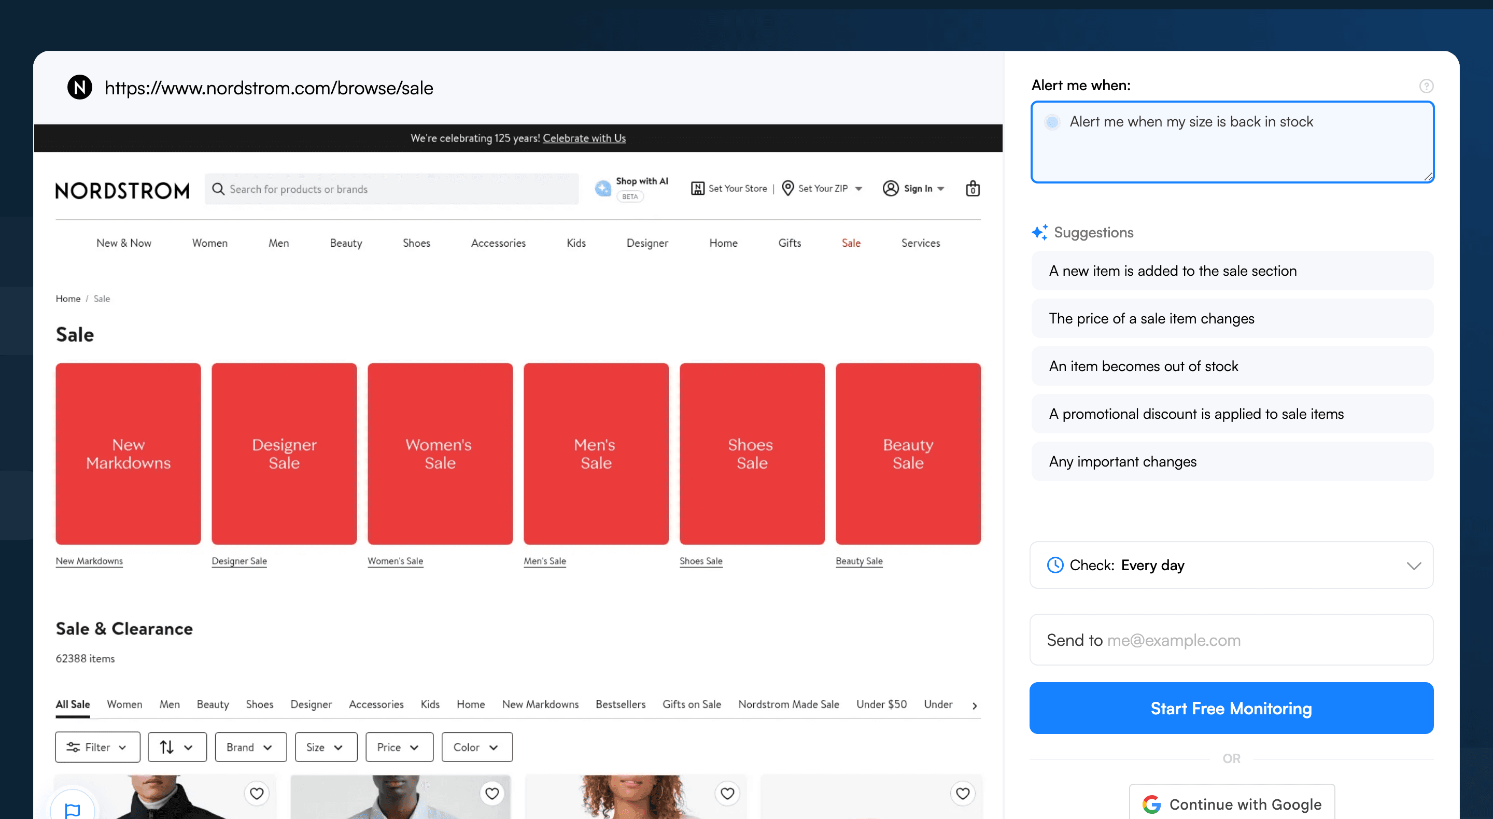Viewport: 1493px width, 819px height.
Task: Choose suggestion: price of a sale item changes
Action: point(1232,318)
